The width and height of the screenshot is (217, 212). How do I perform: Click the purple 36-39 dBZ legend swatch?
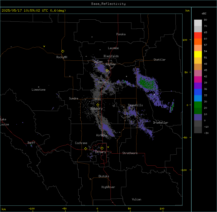[x=198, y=86]
